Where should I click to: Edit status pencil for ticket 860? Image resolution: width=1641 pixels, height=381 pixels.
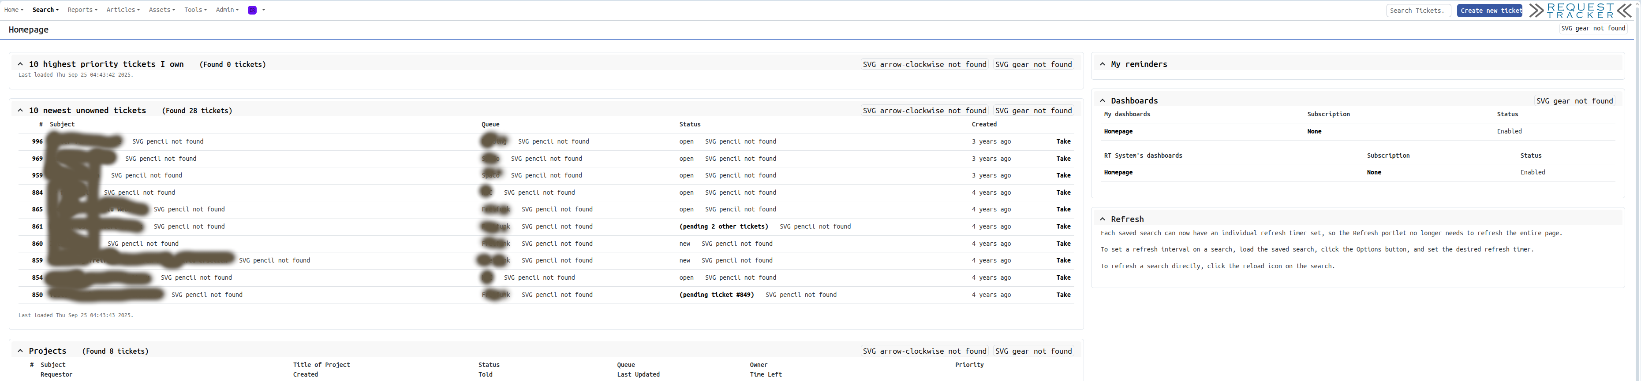pyautogui.click(x=736, y=244)
